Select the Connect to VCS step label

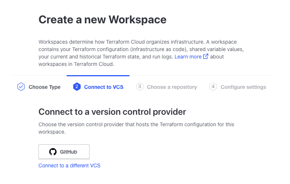coord(104,87)
